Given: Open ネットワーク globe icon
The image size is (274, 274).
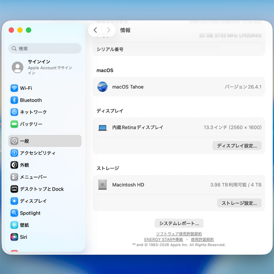Looking at the screenshot, I should click(x=14, y=112).
